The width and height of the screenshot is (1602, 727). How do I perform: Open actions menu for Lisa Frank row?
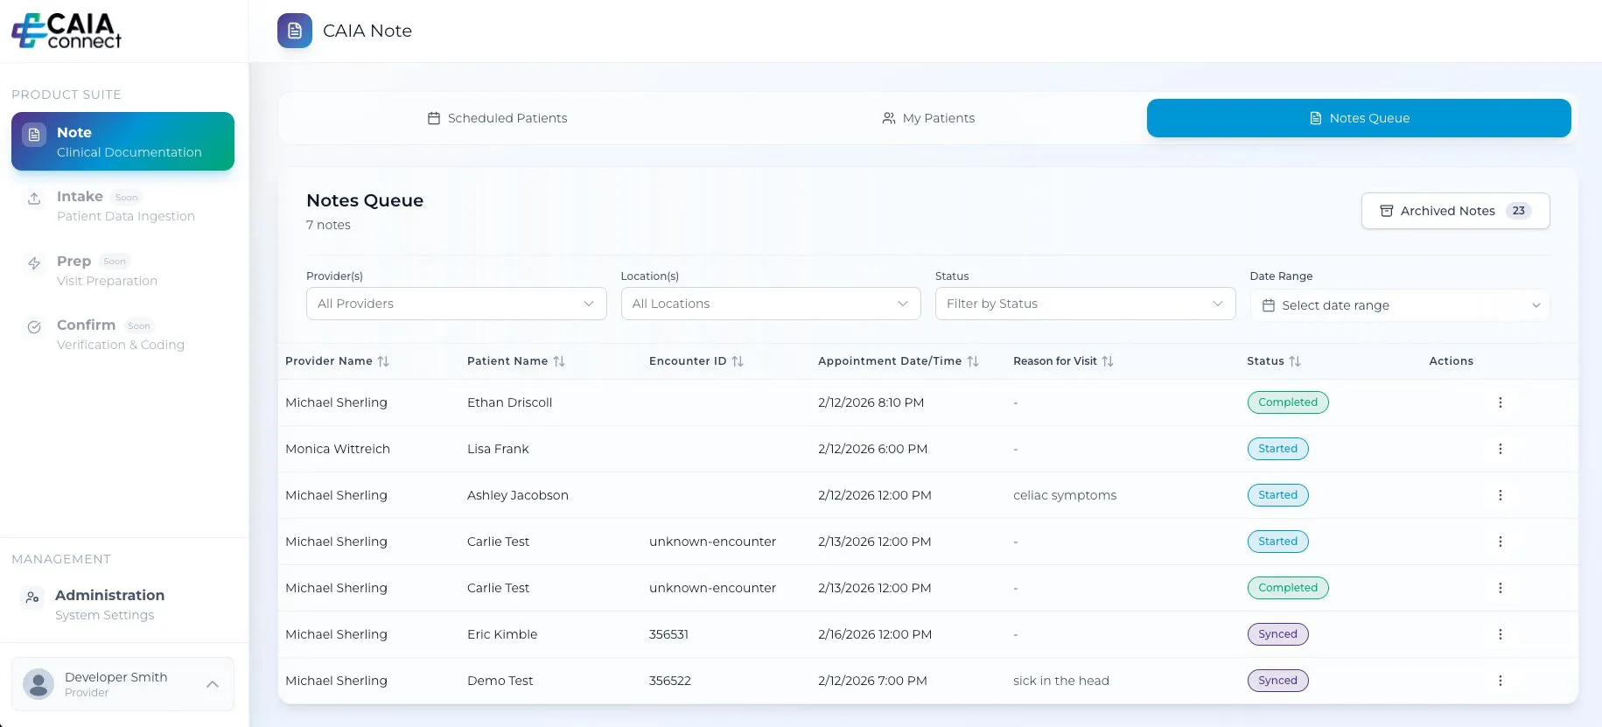[x=1500, y=449]
